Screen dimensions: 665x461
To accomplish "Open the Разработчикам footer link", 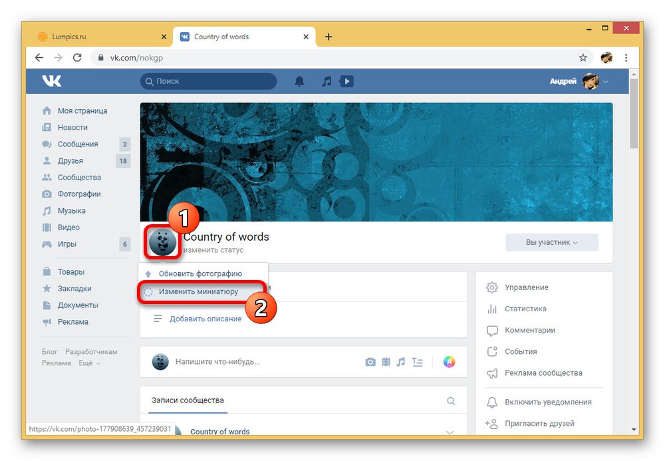I will point(91,352).
